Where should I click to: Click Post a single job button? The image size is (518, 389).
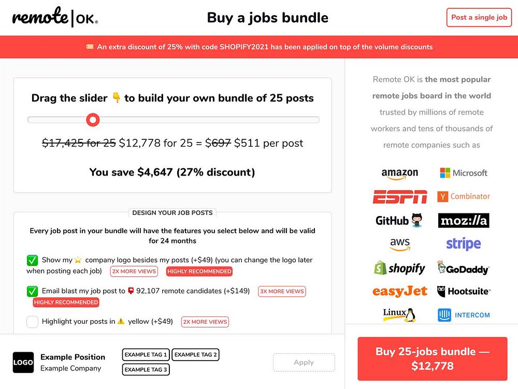479,18
